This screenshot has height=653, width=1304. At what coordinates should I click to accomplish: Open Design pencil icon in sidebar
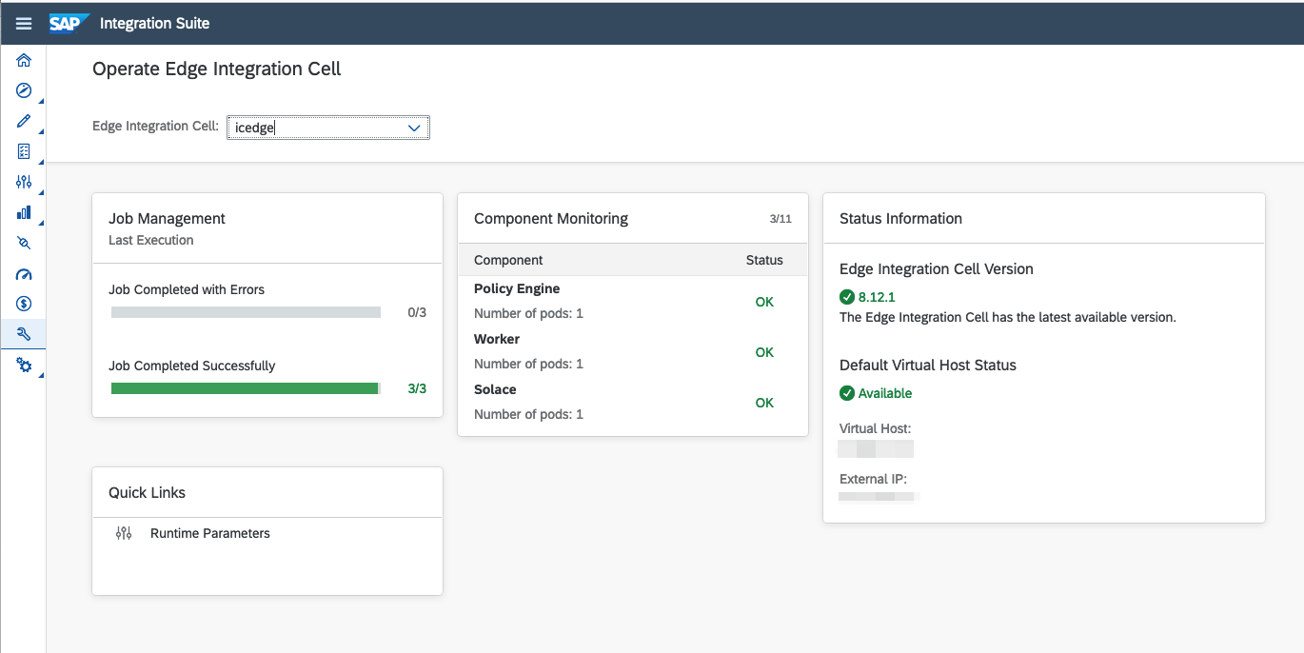click(24, 121)
